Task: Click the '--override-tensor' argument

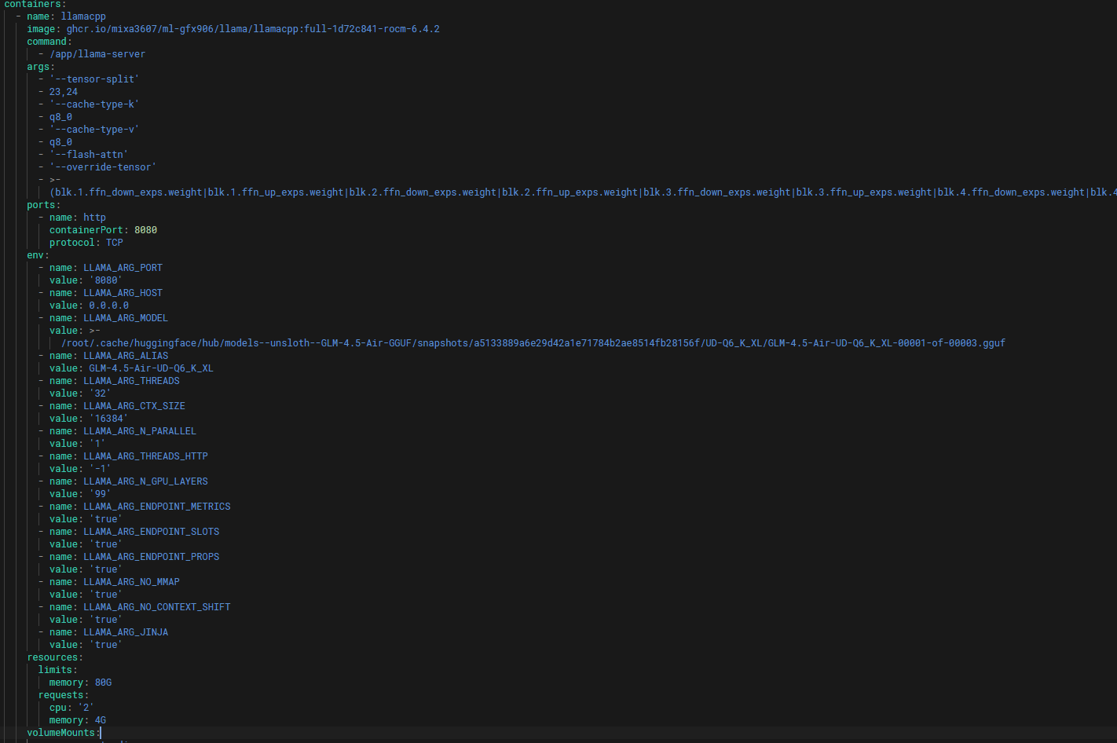Action: [103, 167]
